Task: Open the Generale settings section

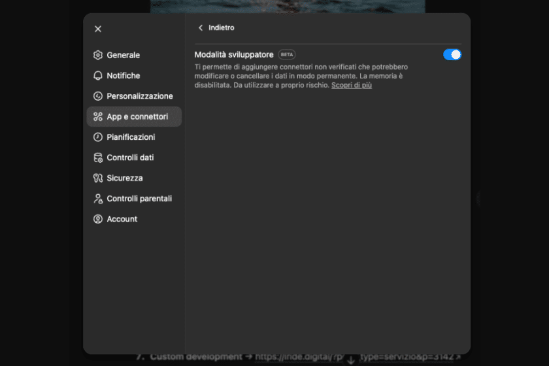Action: coord(134,55)
